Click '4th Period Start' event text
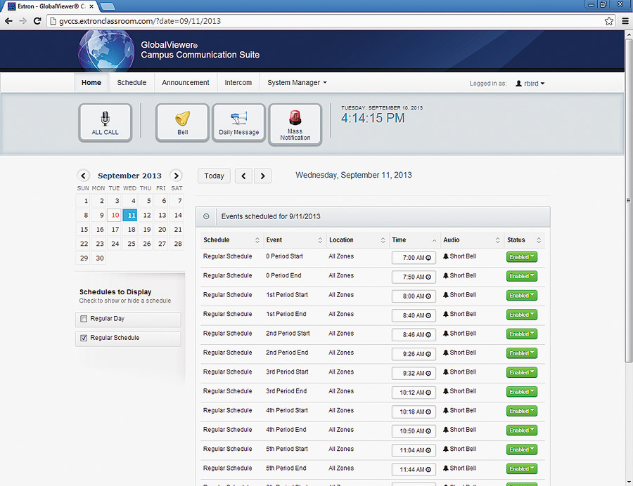 287,411
